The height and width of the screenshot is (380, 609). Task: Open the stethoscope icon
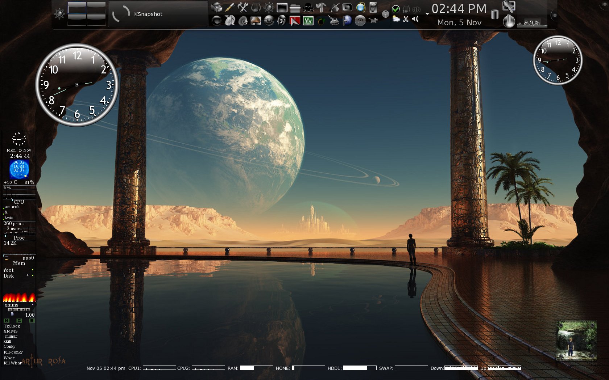pos(334,21)
